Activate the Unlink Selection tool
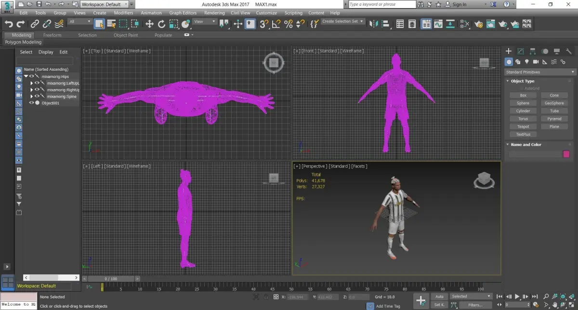The image size is (578, 310). 47,24
